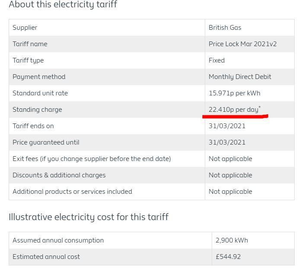This screenshot has height=268, width=302.
Task: Select Discounts & additional charges label
Action: pos(59,175)
